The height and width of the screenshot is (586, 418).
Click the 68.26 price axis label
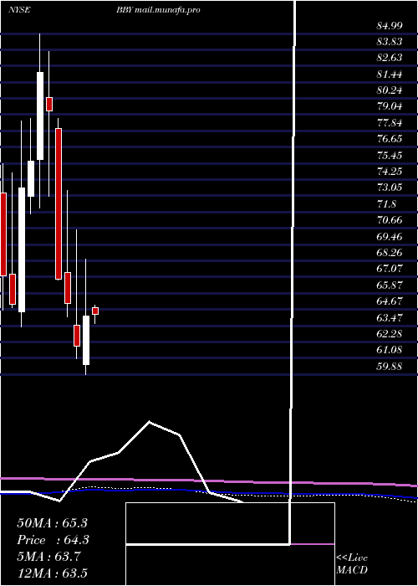click(x=390, y=252)
